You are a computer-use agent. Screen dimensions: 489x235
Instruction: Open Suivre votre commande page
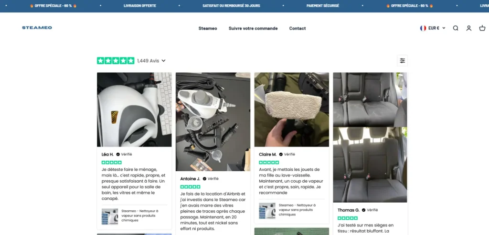click(253, 29)
